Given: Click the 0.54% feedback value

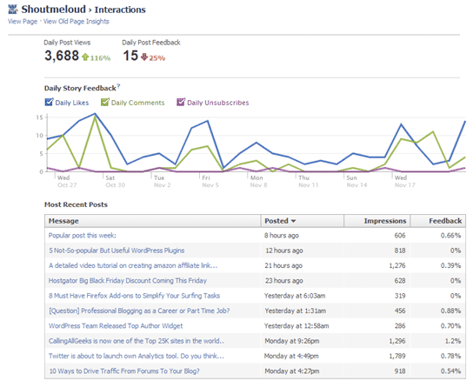Looking at the screenshot, I should coord(450,371).
